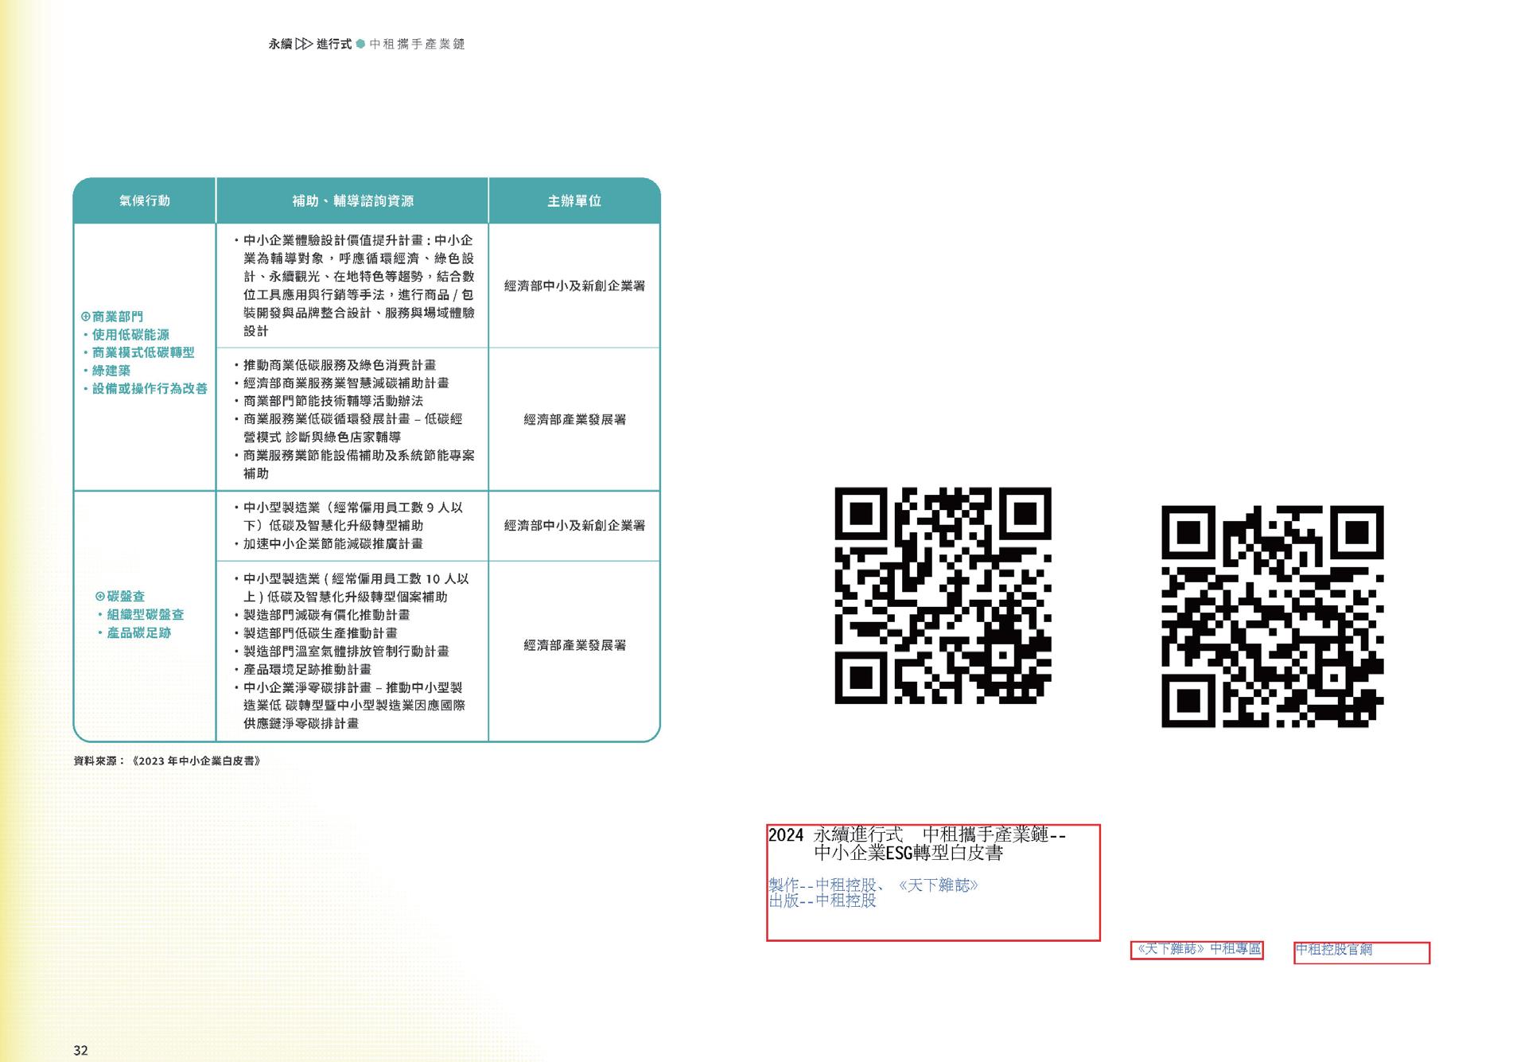The width and height of the screenshot is (1540, 1062).
Task: Click the circled-plus icon beside 碳盤查
Action: pos(100,597)
